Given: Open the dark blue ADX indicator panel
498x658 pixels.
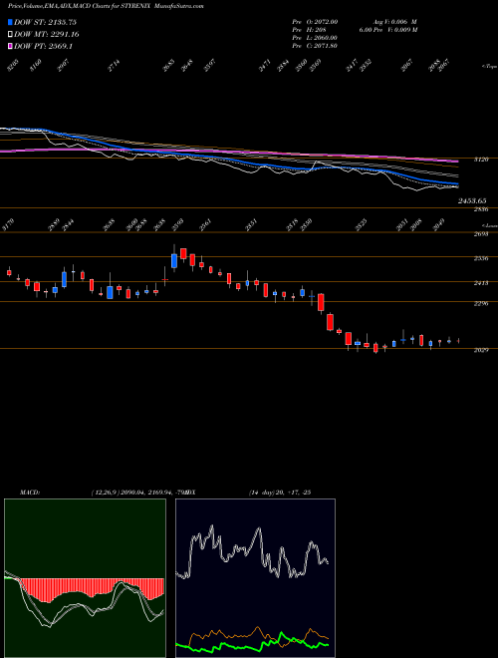Looking at the screenshot, I should pos(255,578).
